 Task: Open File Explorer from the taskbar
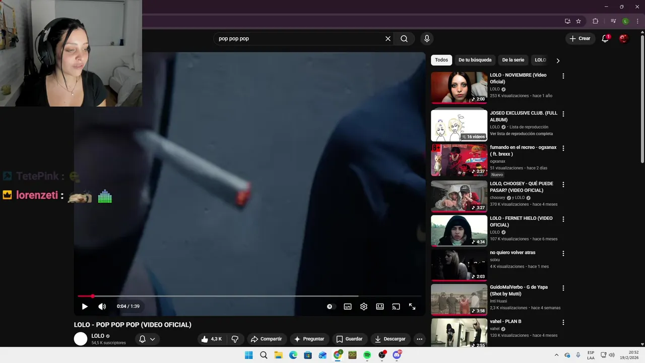click(x=278, y=355)
